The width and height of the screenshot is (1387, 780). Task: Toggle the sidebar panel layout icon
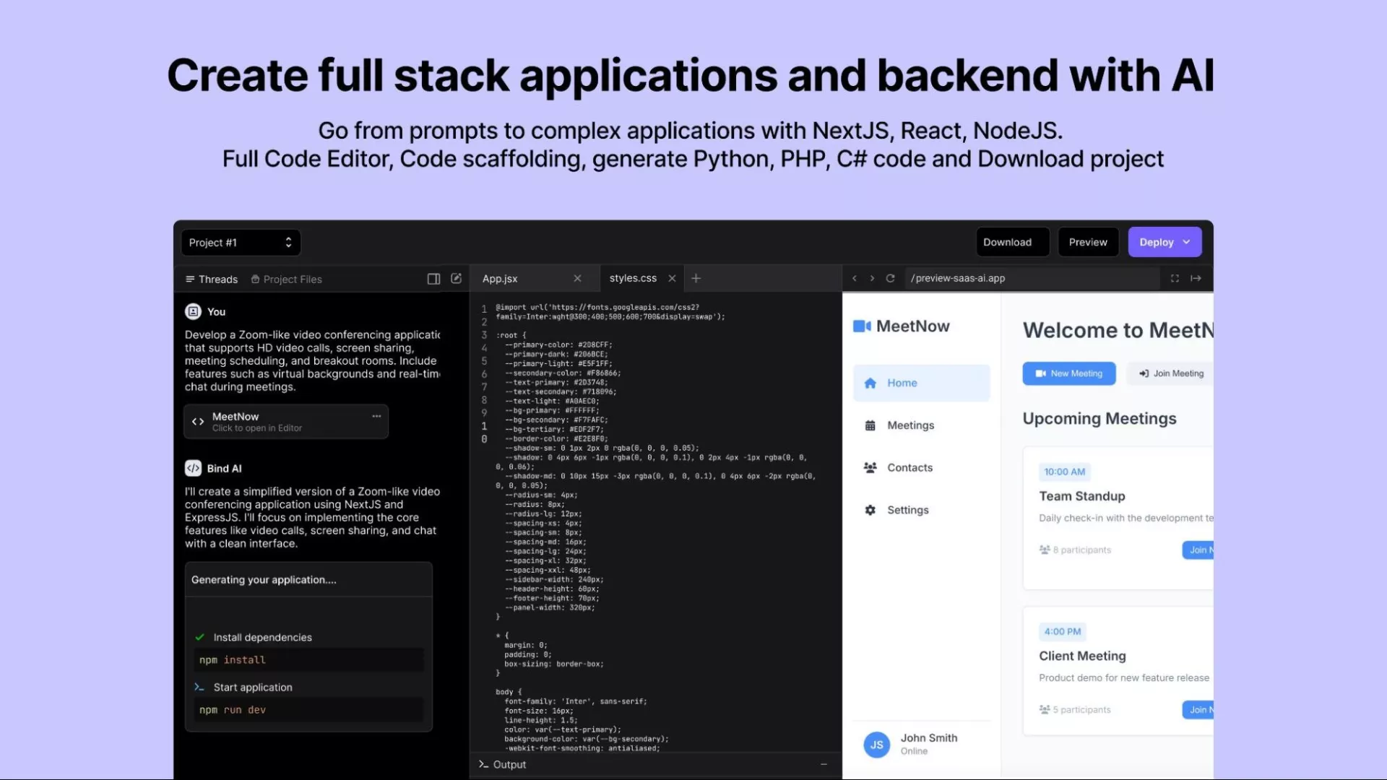pyautogui.click(x=433, y=279)
